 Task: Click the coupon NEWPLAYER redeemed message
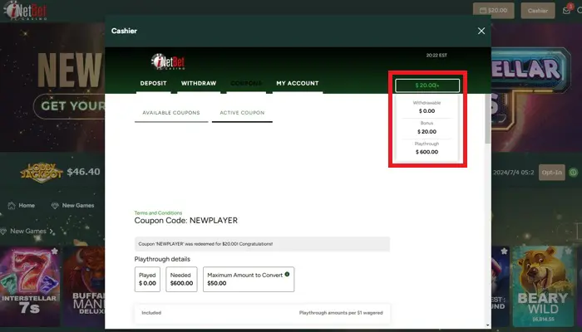[262, 244]
